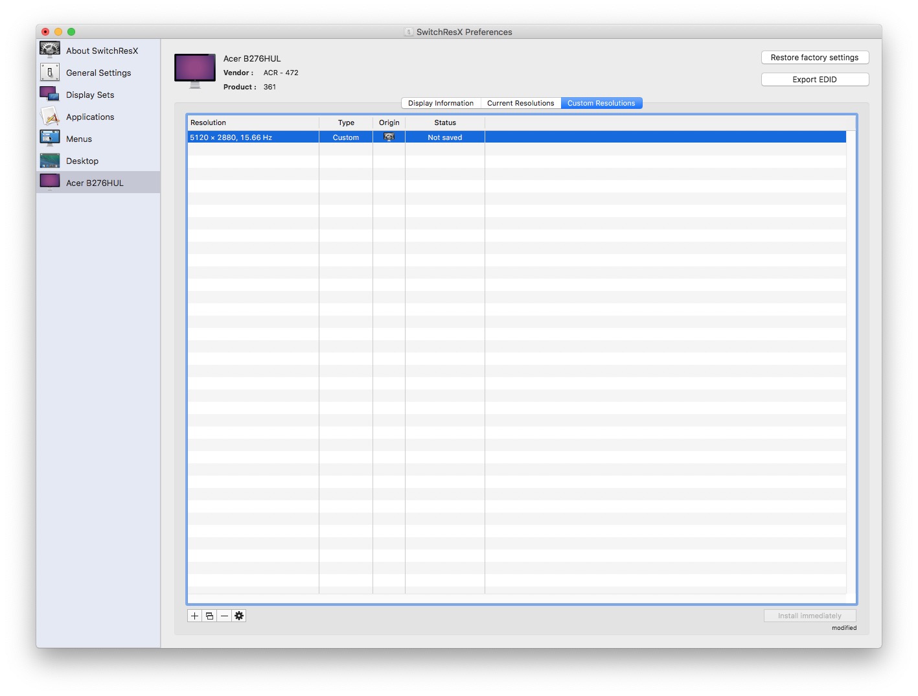Select the Applications sidebar icon
Image resolution: width=918 pixels, height=696 pixels.
click(x=50, y=116)
